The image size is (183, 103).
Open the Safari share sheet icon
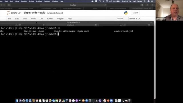[x=148, y=5]
